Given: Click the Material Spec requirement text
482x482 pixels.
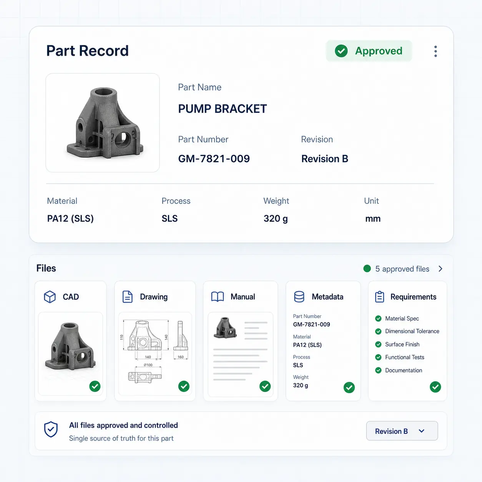Looking at the screenshot, I should point(402,319).
